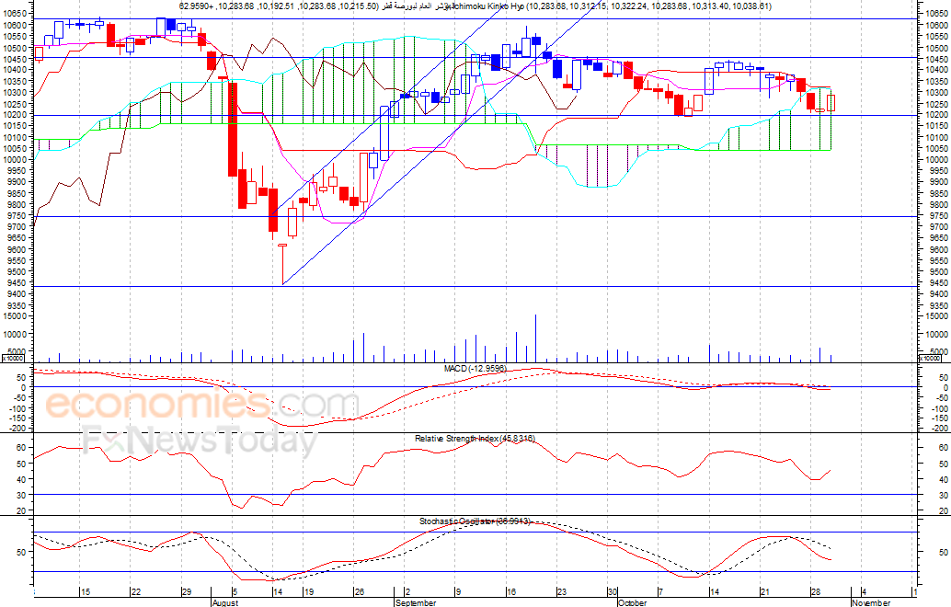Click the long red candle in early August
Viewport: 951px width, 607px height.
[x=233, y=129]
